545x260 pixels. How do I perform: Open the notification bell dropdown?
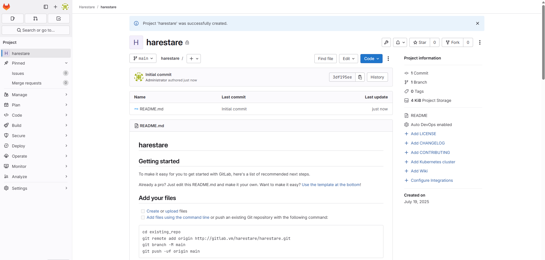400,42
